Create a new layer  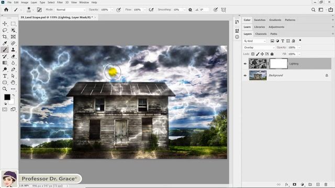(x=318, y=184)
